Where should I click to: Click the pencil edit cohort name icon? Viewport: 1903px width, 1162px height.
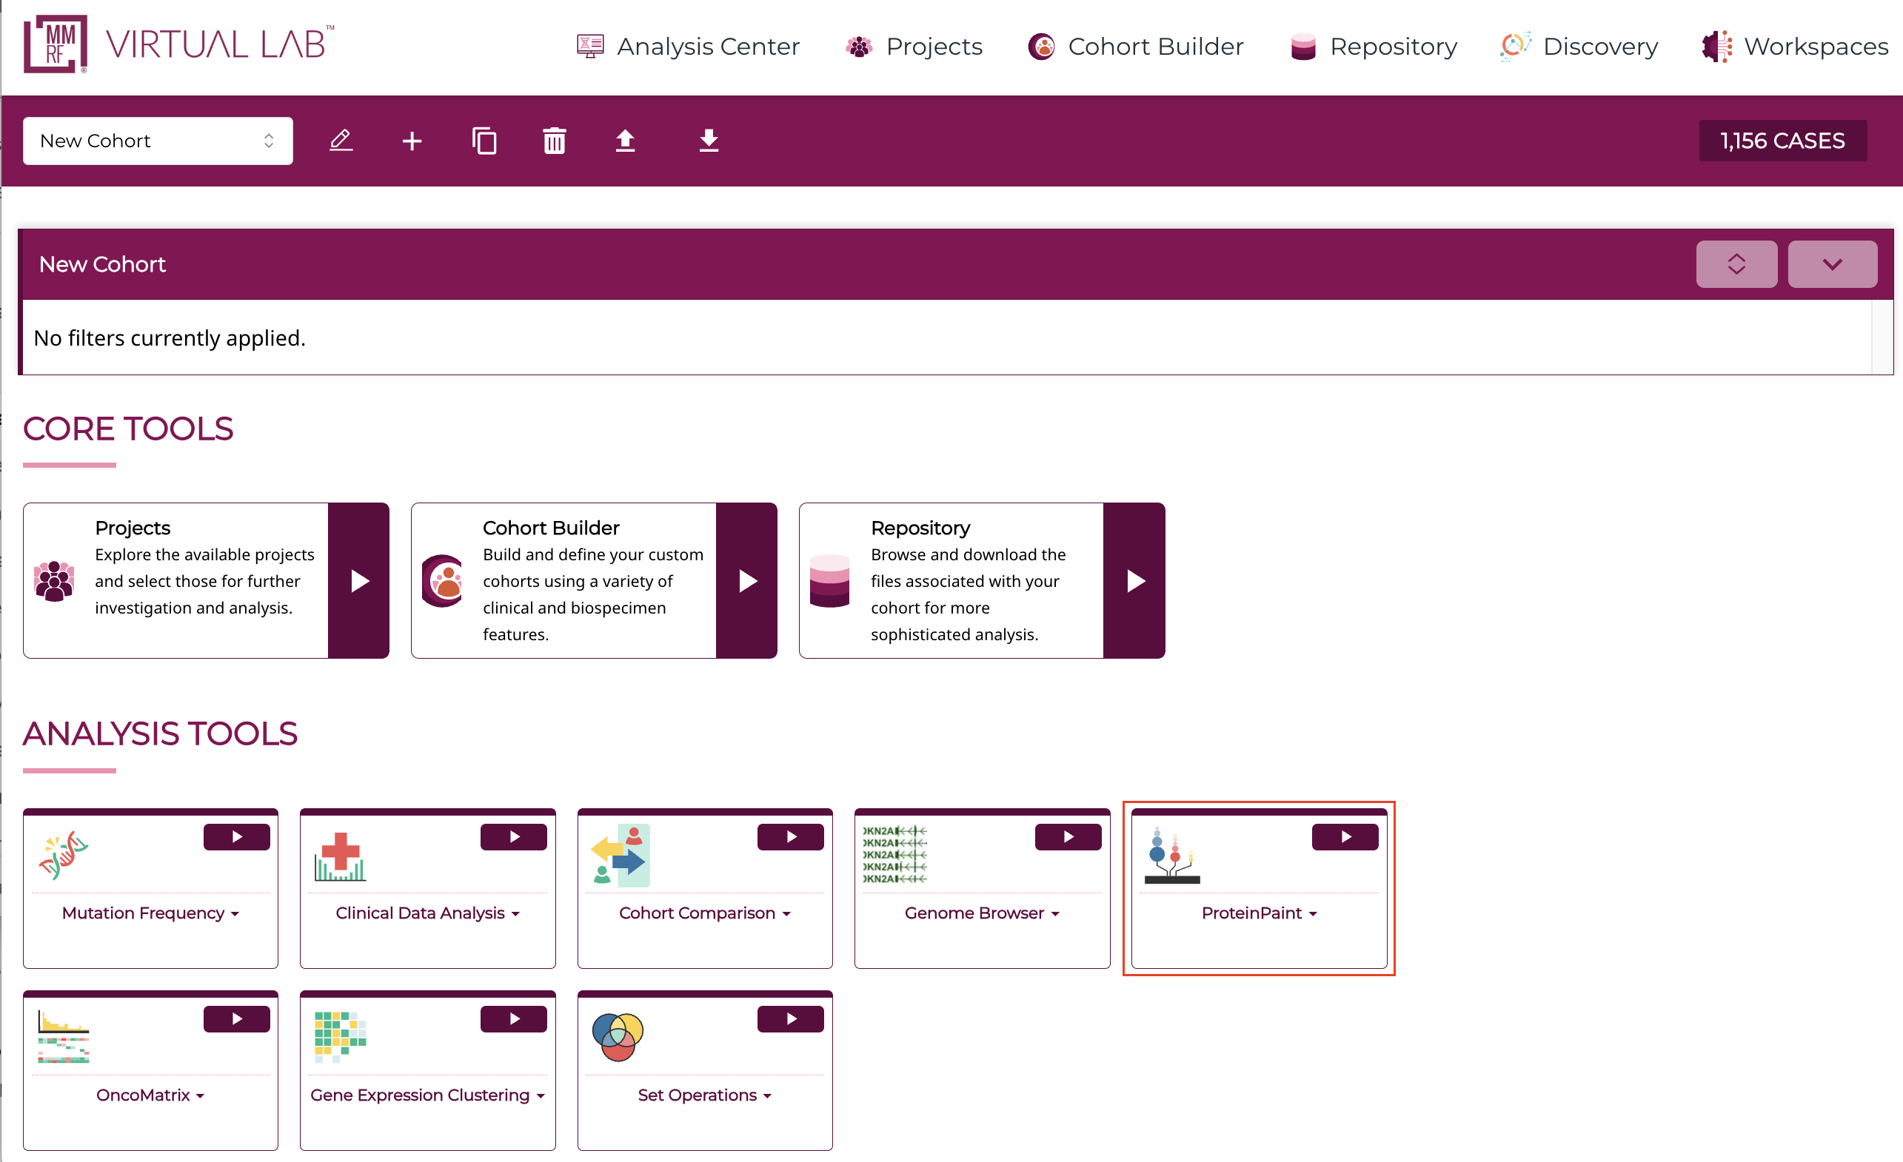(341, 141)
